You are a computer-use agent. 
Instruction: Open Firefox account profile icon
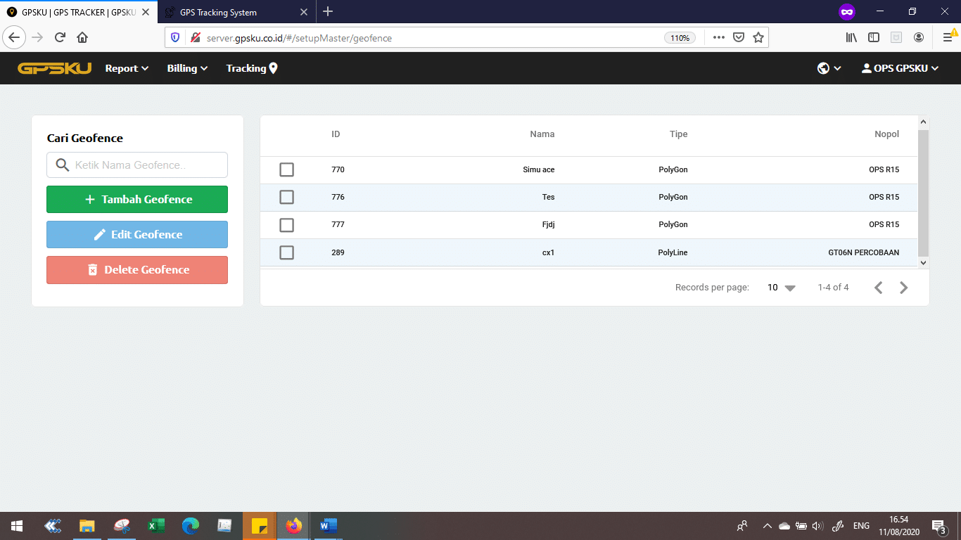coord(919,38)
